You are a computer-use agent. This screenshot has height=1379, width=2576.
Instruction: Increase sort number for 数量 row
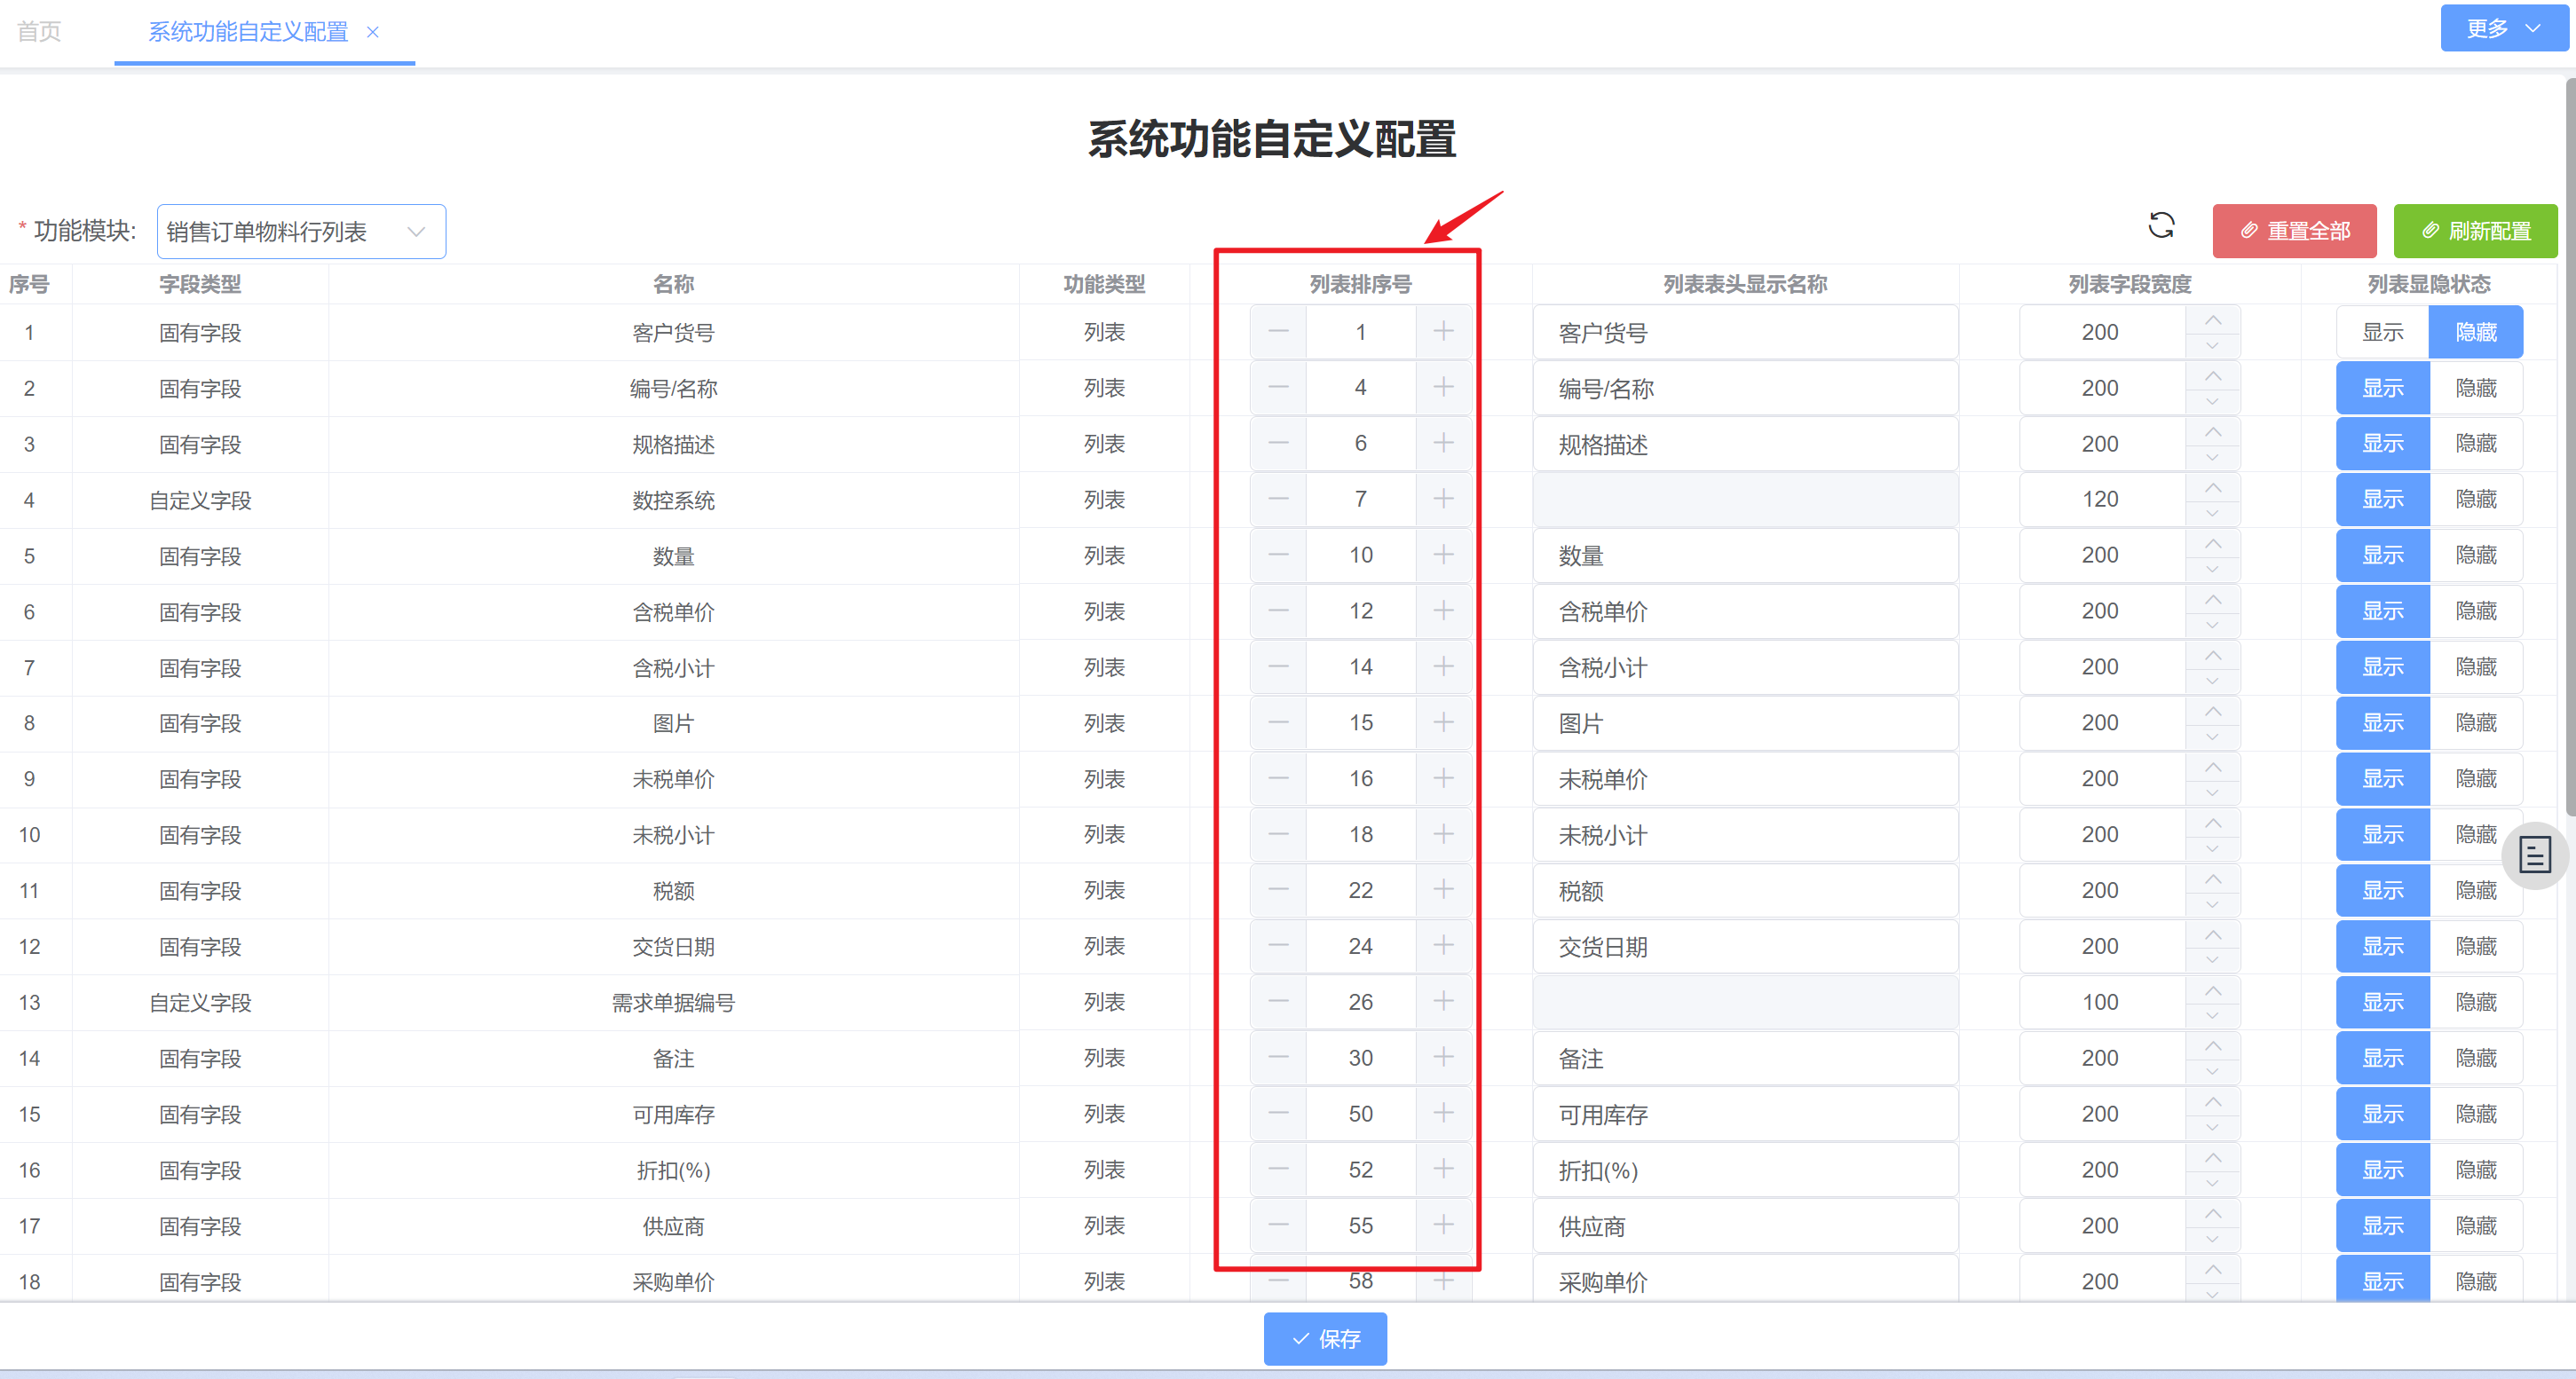point(1443,555)
